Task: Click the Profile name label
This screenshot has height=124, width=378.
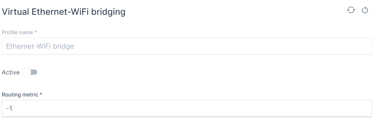Action: (x=19, y=32)
